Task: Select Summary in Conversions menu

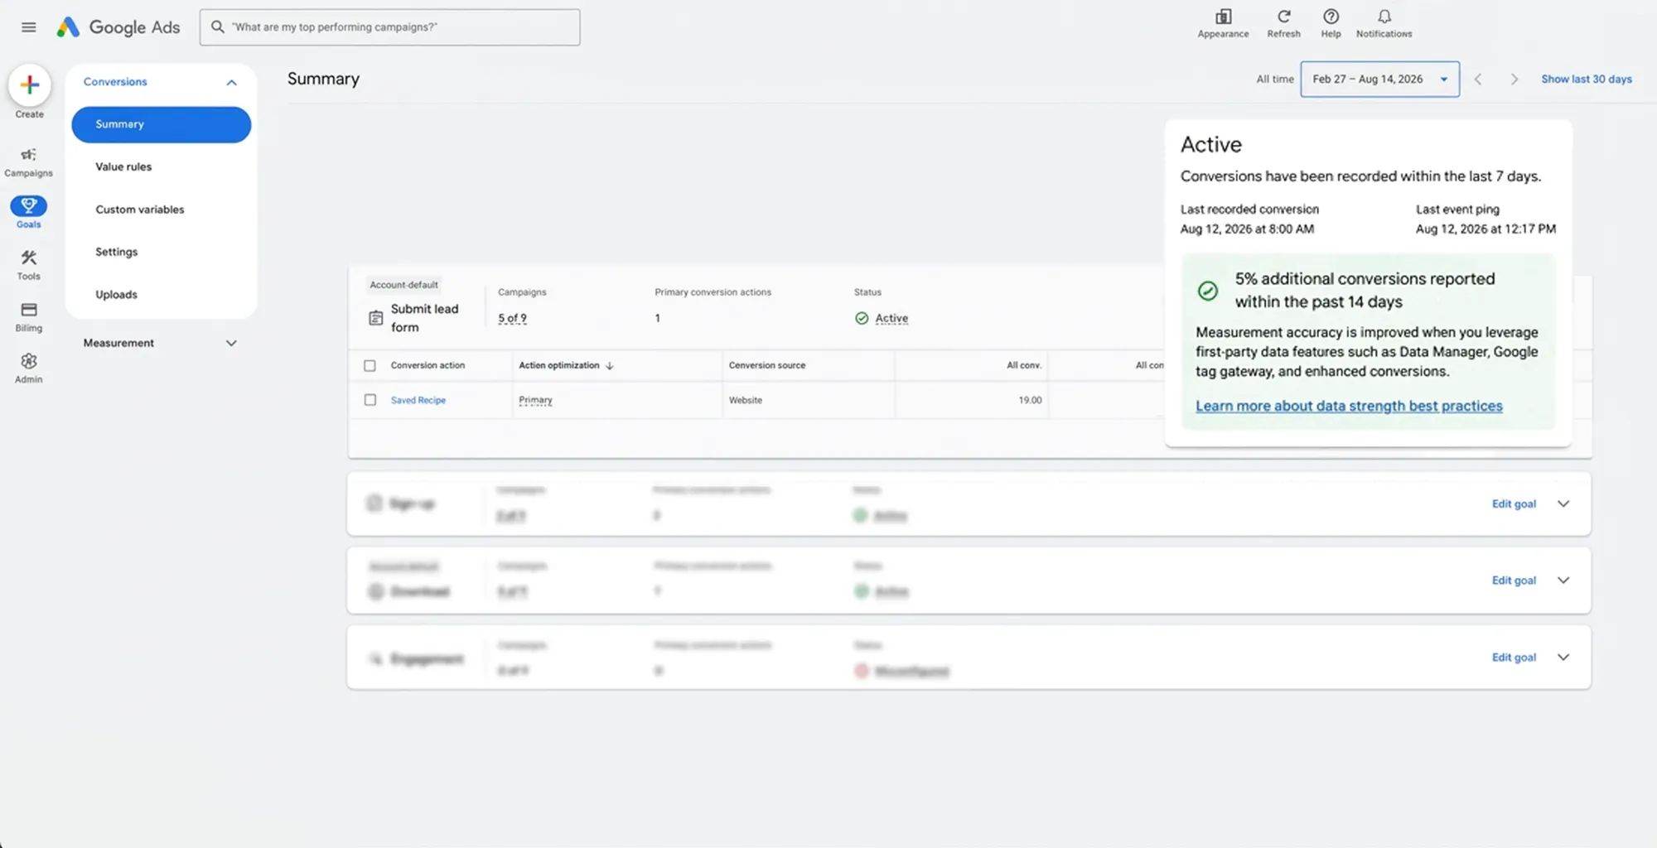Action: pos(161,124)
